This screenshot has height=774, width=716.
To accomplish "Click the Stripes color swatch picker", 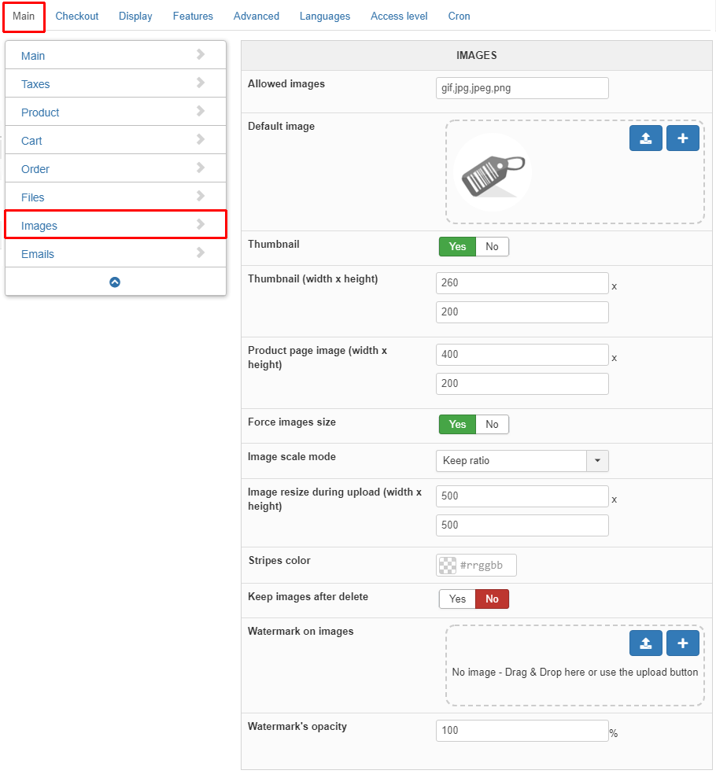I will coord(448,566).
